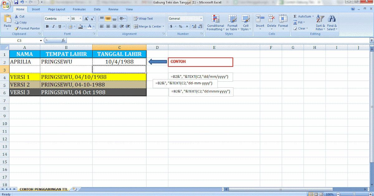
Task: Open the Font dialog launcher
Action: (94, 34)
